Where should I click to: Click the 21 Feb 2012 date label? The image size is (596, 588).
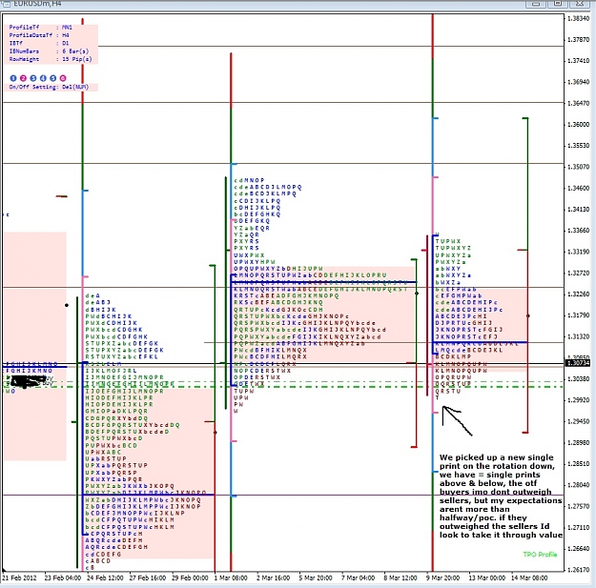pyautogui.click(x=20, y=578)
